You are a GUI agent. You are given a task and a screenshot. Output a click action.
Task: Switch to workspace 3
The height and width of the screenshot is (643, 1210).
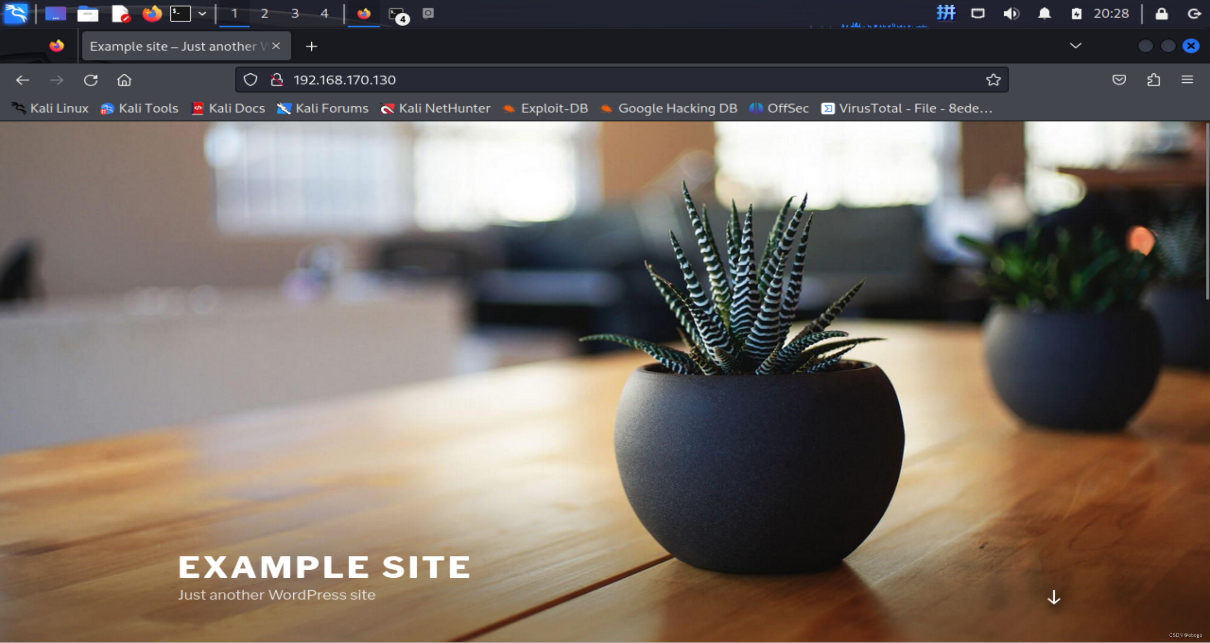[x=295, y=14]
